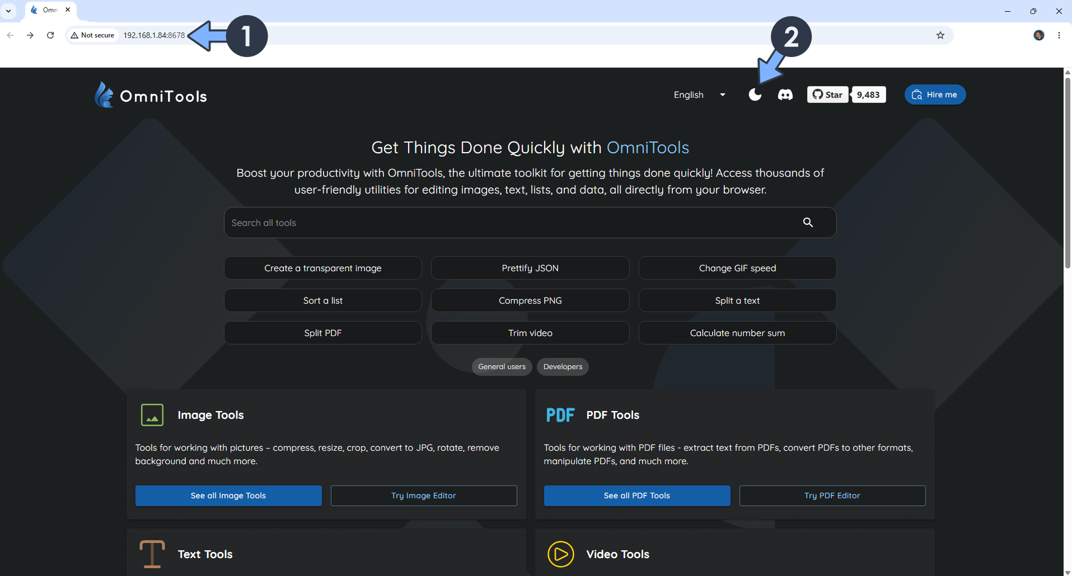Image resolution: width=1072 pixels, height=576 pixels.
Task: Toggle dark mode moon icon
Action: 755,95
